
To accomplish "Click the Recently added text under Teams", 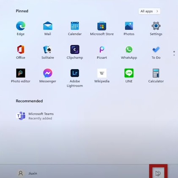I will (40, 119).
